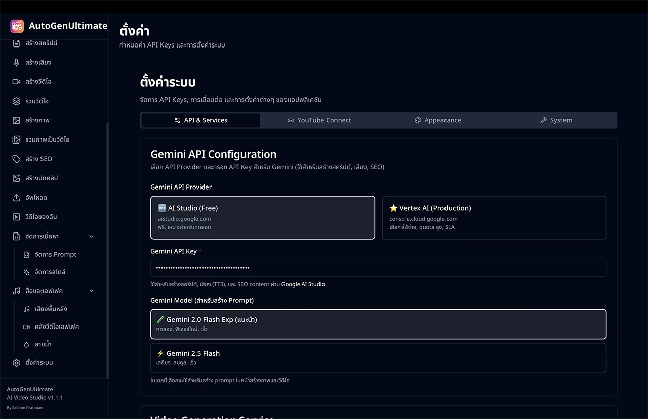Collapse the สื่อและเอฟเฟค sidebar section
The image size is (648, 419).
[91, 291]
